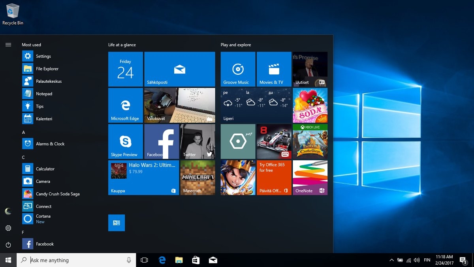Open Settings gear in Start left rail
The image size is (474, 267).
8,228
